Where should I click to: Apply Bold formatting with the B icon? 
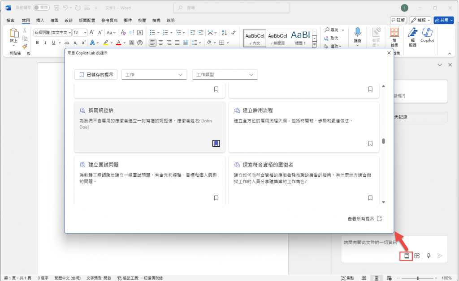pyautogui.click(x=37, y=43)
